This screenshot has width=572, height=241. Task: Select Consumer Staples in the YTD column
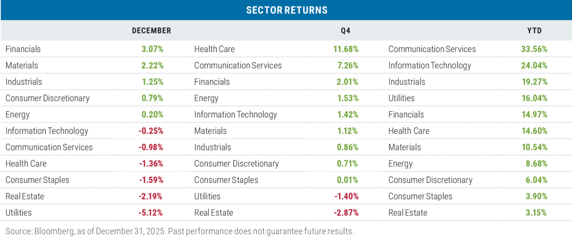pyautogui.click(x=420, y=196)
